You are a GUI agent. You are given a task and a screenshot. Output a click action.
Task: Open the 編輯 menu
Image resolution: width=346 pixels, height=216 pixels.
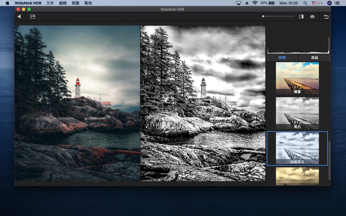[x=63, y=3]
